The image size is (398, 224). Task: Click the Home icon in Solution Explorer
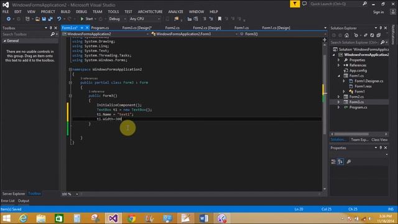(347, 35)
